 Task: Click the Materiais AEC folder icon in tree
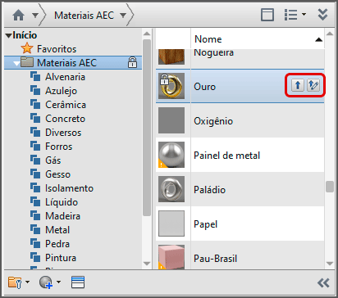coord(27,62)
